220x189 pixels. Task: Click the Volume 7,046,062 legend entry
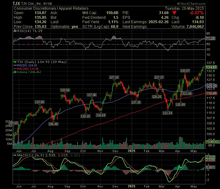pyautogui.click(x=29, y=72)
